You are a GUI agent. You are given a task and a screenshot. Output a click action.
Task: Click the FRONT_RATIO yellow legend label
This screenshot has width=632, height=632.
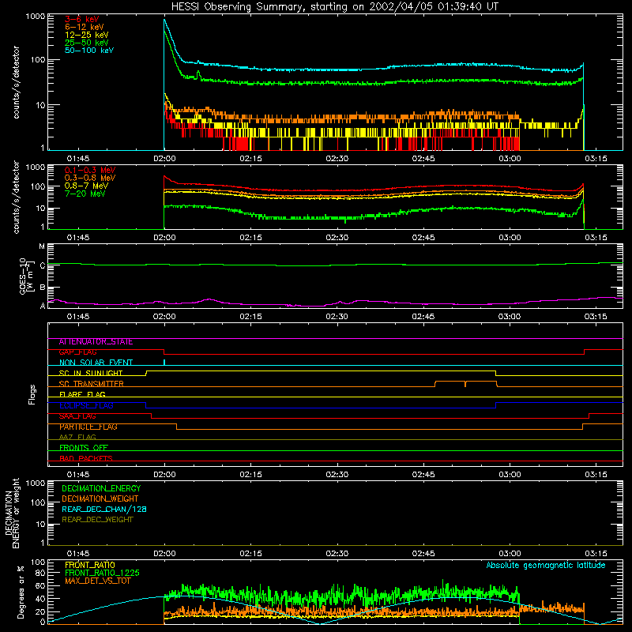90,565
